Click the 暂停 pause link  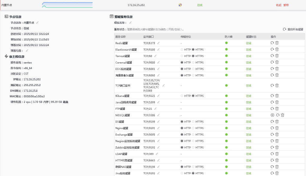(286, 5)
